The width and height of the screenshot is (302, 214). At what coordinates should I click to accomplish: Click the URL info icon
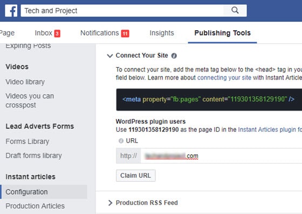[x=121, y=141]
